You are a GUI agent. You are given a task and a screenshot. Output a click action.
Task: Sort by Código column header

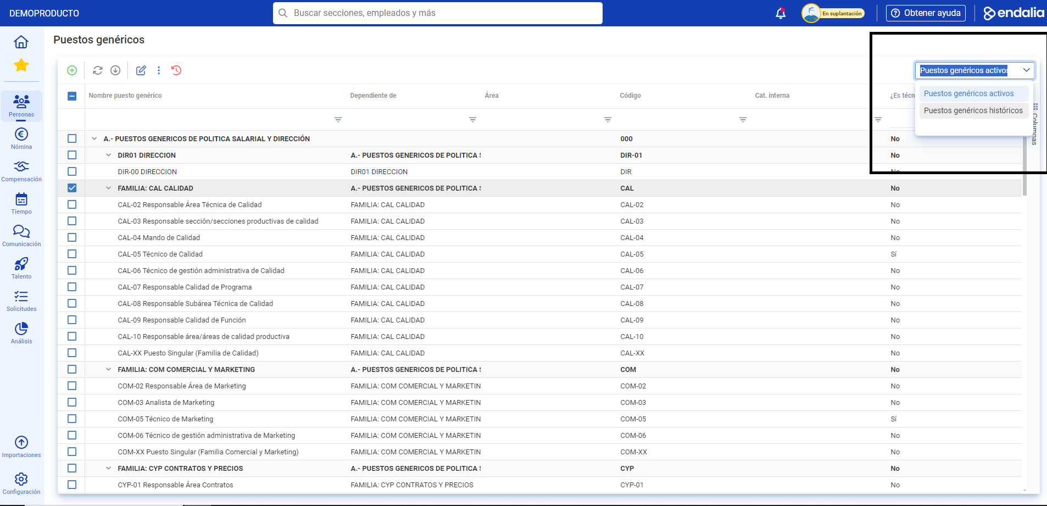(630, 96)
